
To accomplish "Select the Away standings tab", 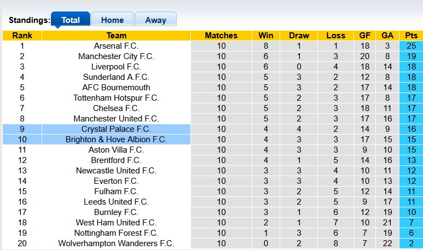I will 155,20.
